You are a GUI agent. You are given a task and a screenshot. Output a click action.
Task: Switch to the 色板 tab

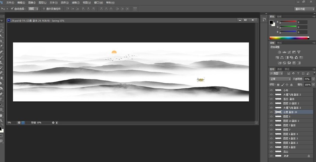pyautogui.click(x=279, y=16)
